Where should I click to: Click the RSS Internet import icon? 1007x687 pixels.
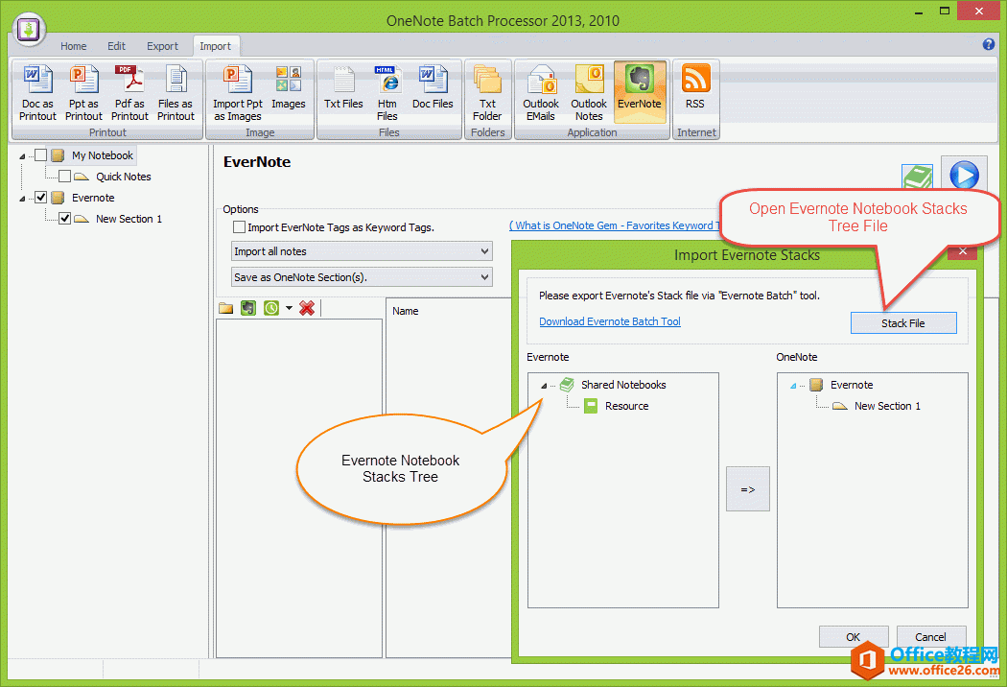coord(695,91)
